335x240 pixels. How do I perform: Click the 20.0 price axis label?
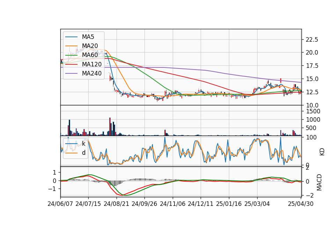[312, 53]
